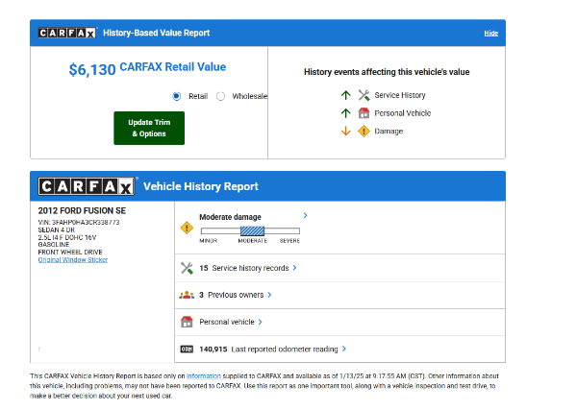Click the people icon beside 3 Previous owners

187,295
